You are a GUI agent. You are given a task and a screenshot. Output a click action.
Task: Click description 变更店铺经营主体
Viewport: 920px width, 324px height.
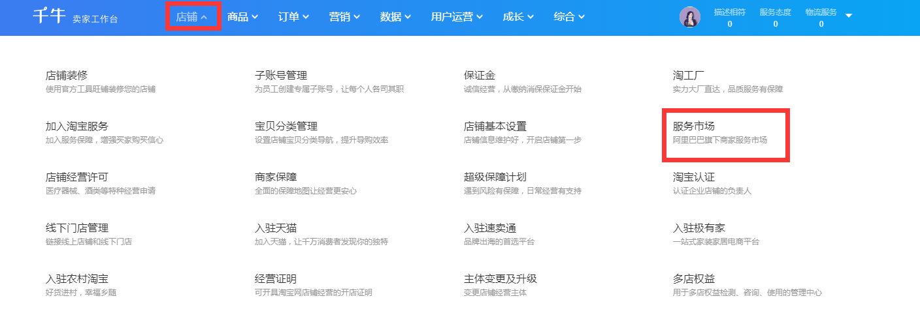pos(495,293)
